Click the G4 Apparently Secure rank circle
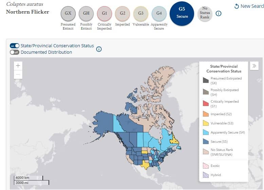The height and width of the screenshot is (190, 264). point(159,13)
